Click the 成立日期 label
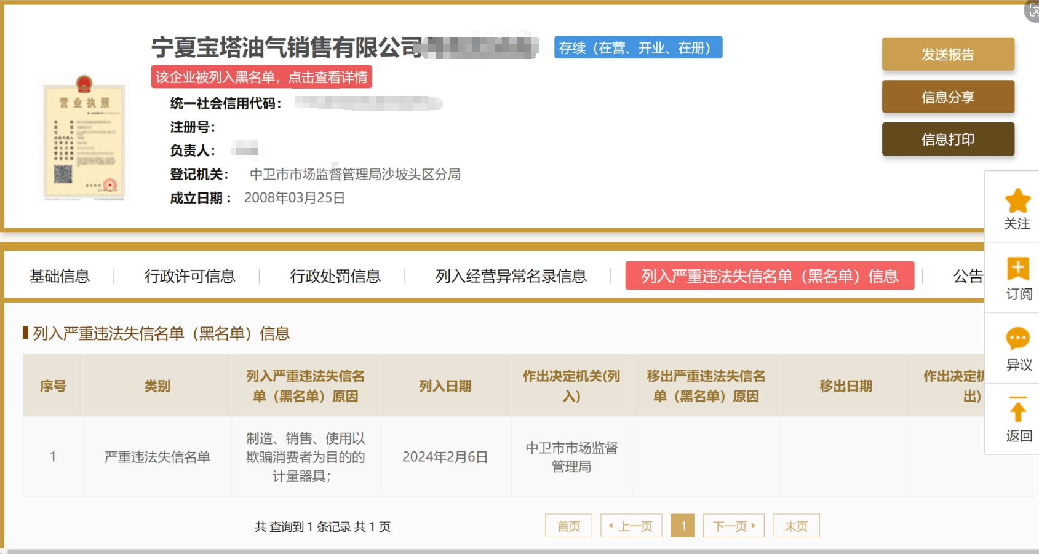Screen dimensions: 1039x554 pyautogui.click(x=201, y=197)
